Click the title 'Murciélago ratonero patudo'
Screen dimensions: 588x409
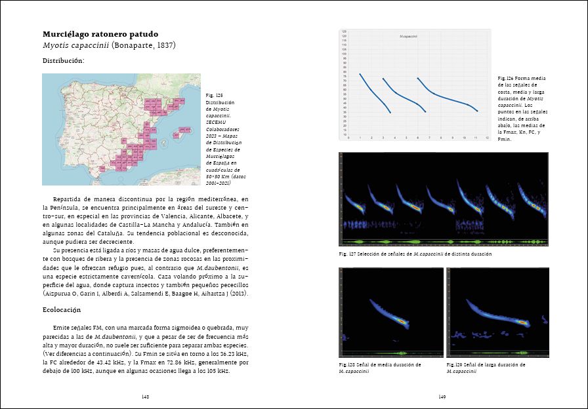point(100,33)
